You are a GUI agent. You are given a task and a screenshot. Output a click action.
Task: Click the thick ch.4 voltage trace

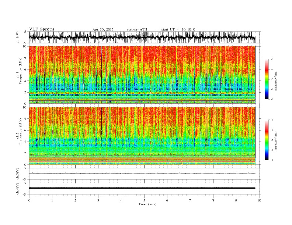click(x=142, y=188)
